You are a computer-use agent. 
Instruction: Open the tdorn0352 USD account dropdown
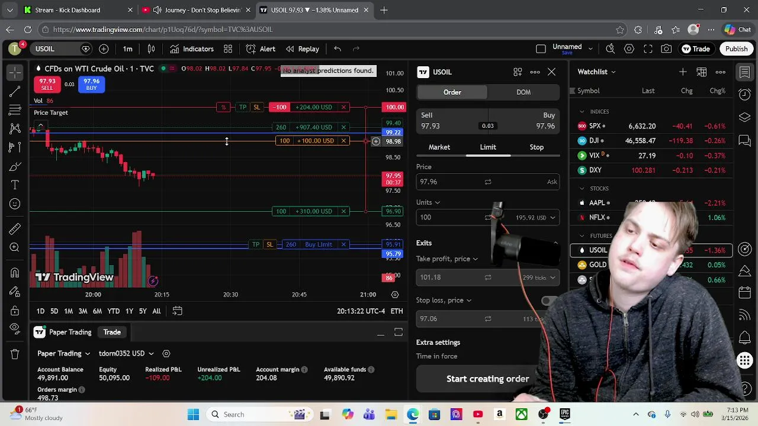(126, 353)
